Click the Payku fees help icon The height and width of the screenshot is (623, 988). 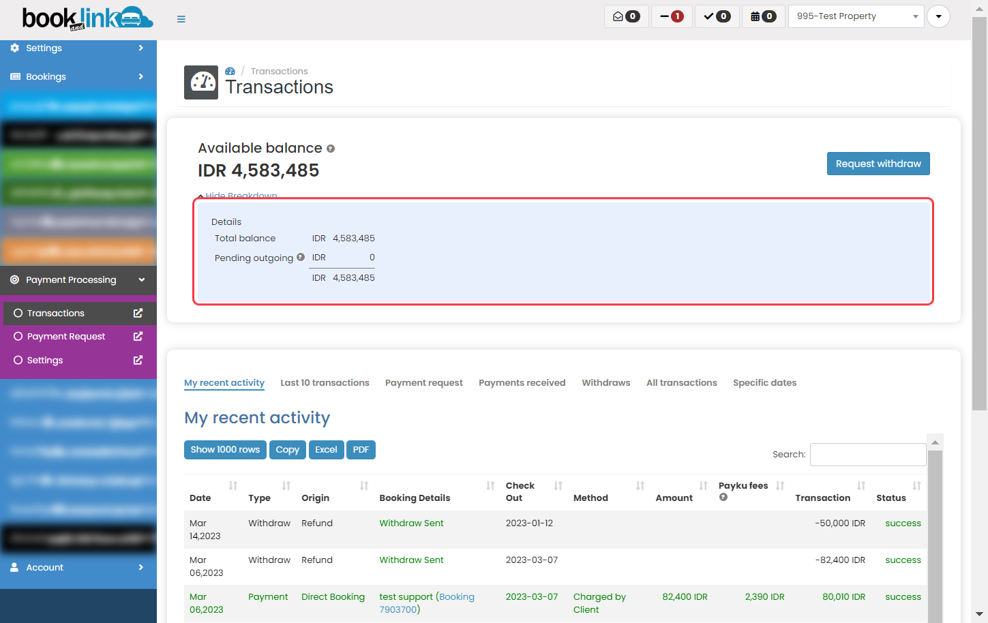[723, 497]
